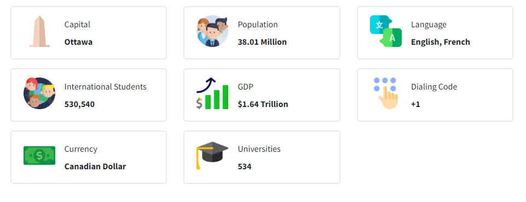This screenshot has height=202, width=526.
Task: Click the International Students label
Action: pos(106,87)
